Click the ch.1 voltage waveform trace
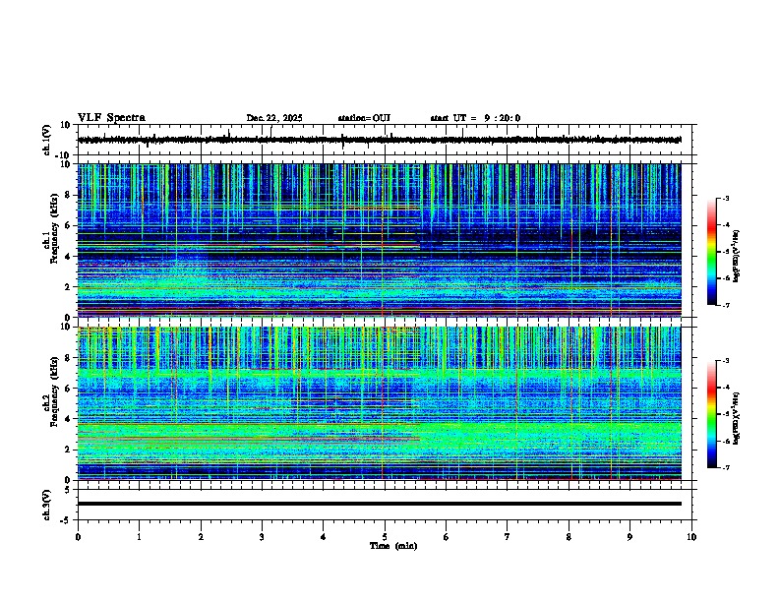Screen dimensions: 779x602 [379, 140]
